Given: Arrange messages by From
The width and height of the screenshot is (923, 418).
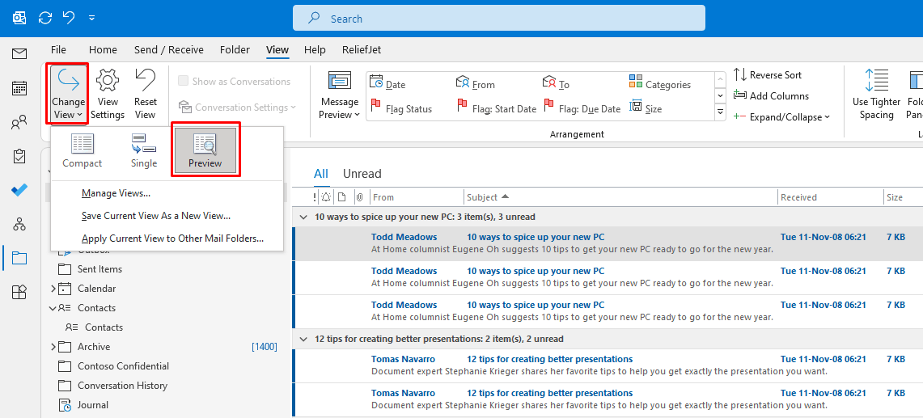Looking at the screenshot, I should (475, 85).
